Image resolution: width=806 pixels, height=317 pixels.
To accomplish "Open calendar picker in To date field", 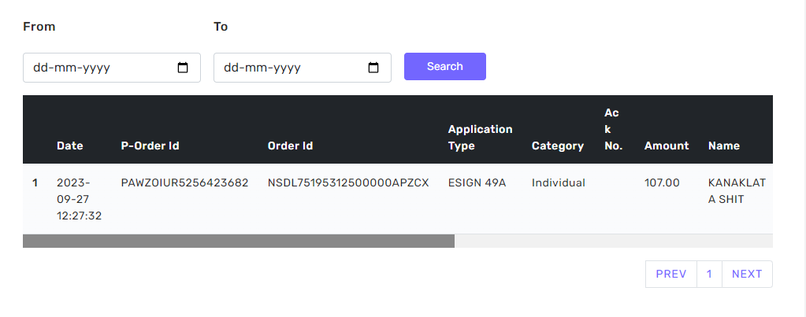I will pos(373,68).
